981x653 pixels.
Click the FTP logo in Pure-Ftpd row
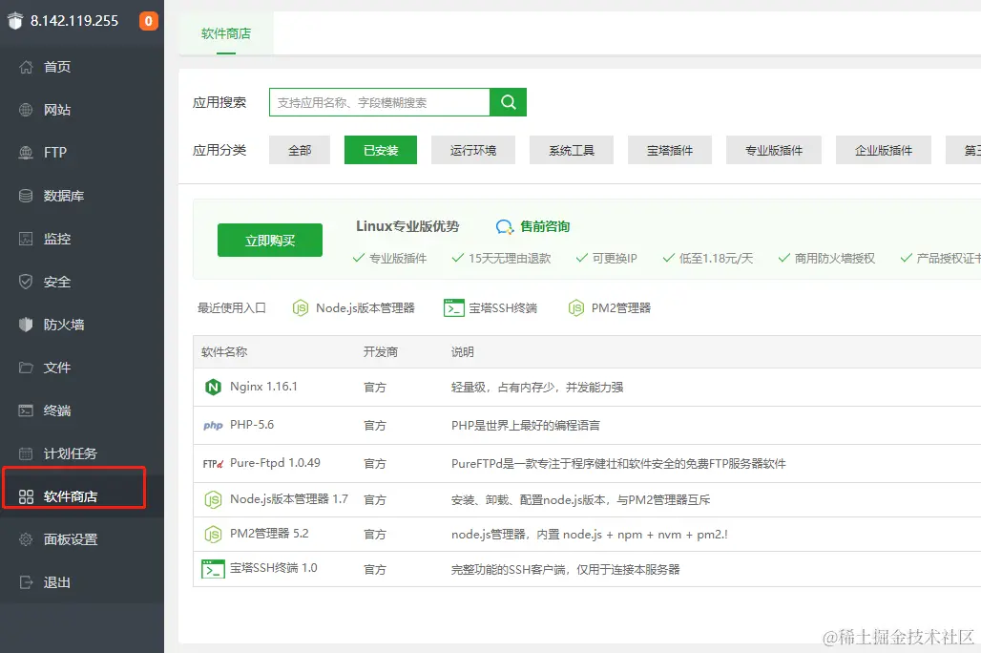(213, 464)
